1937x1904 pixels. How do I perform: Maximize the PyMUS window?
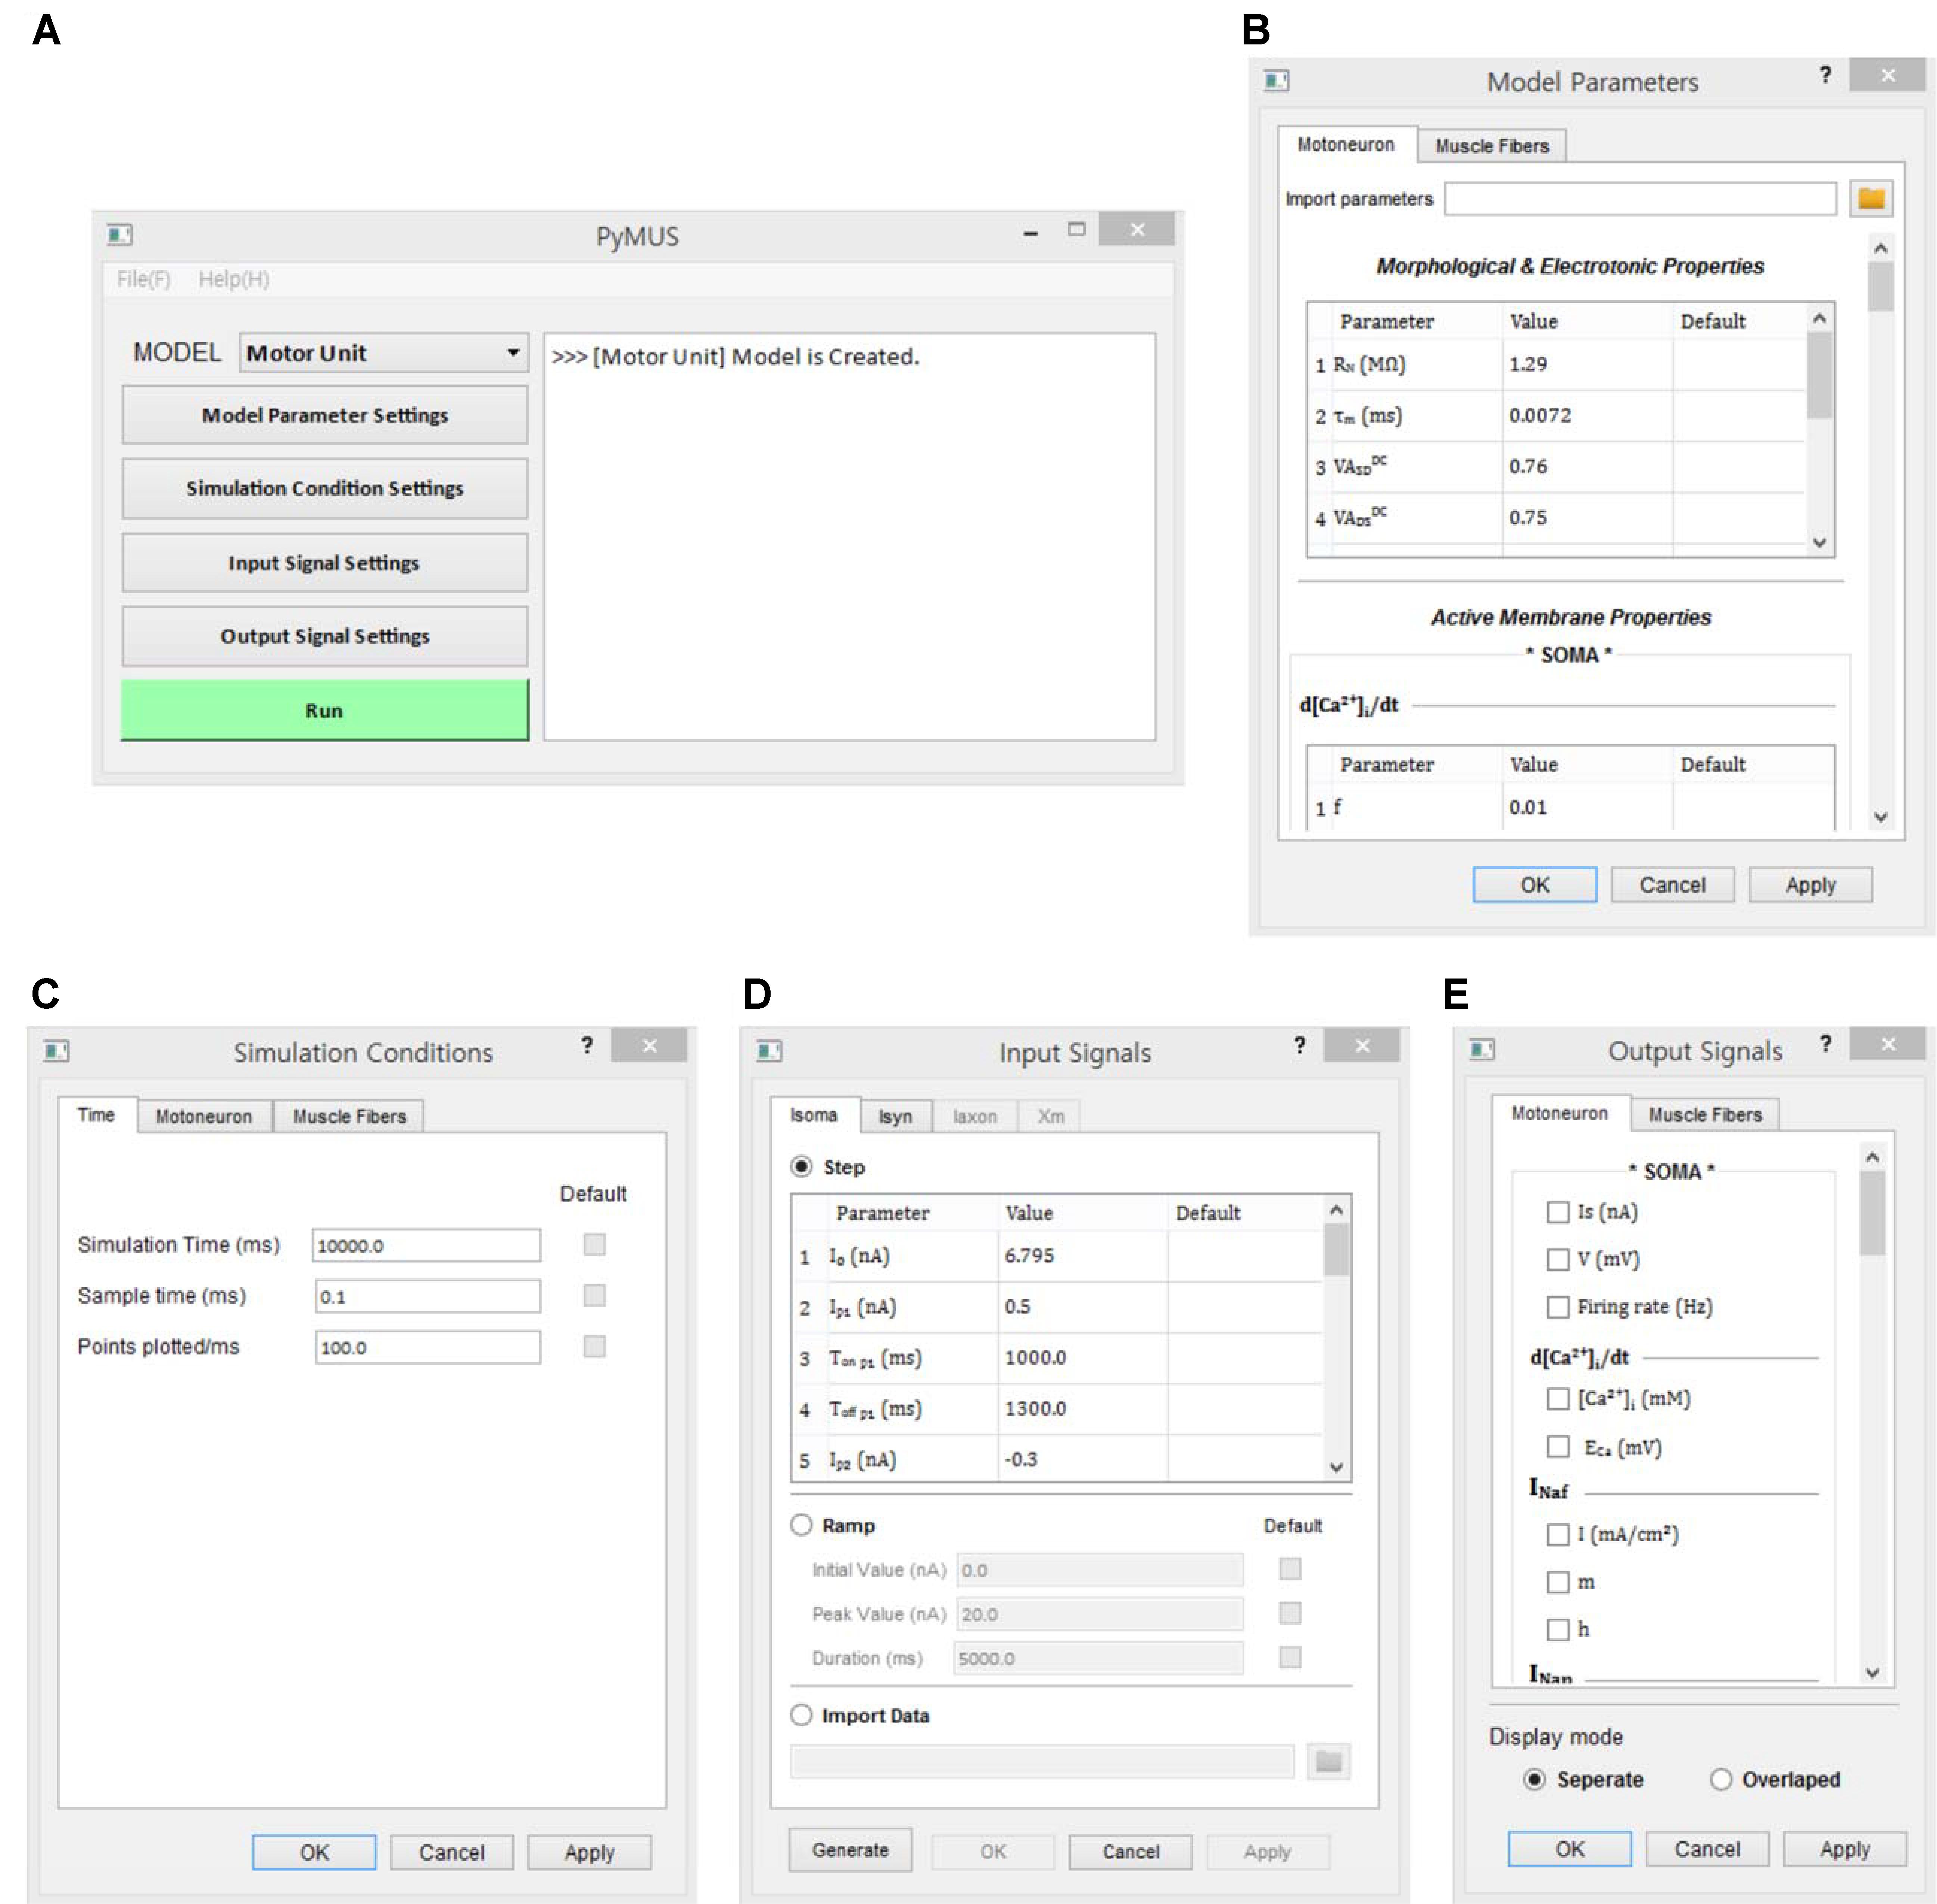(1076, 229)
